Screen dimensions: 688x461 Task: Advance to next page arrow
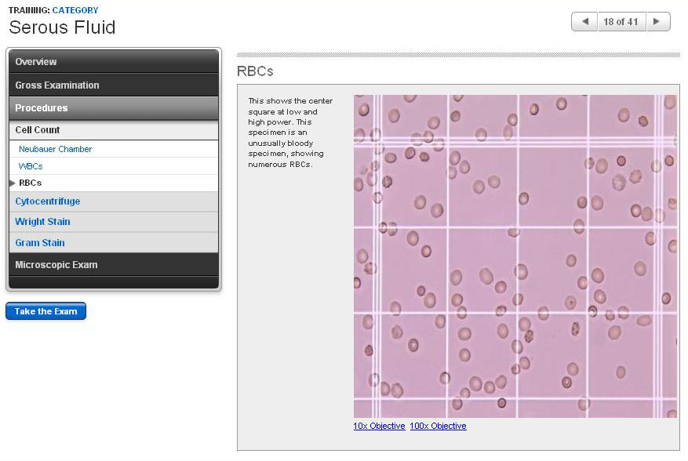658,22
